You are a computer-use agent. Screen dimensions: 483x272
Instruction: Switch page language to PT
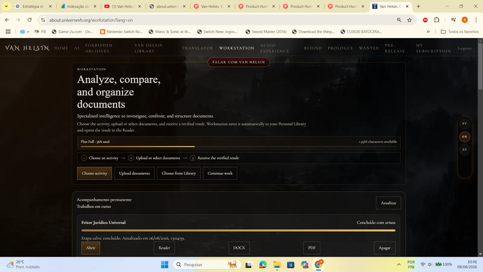coord(465,124)
